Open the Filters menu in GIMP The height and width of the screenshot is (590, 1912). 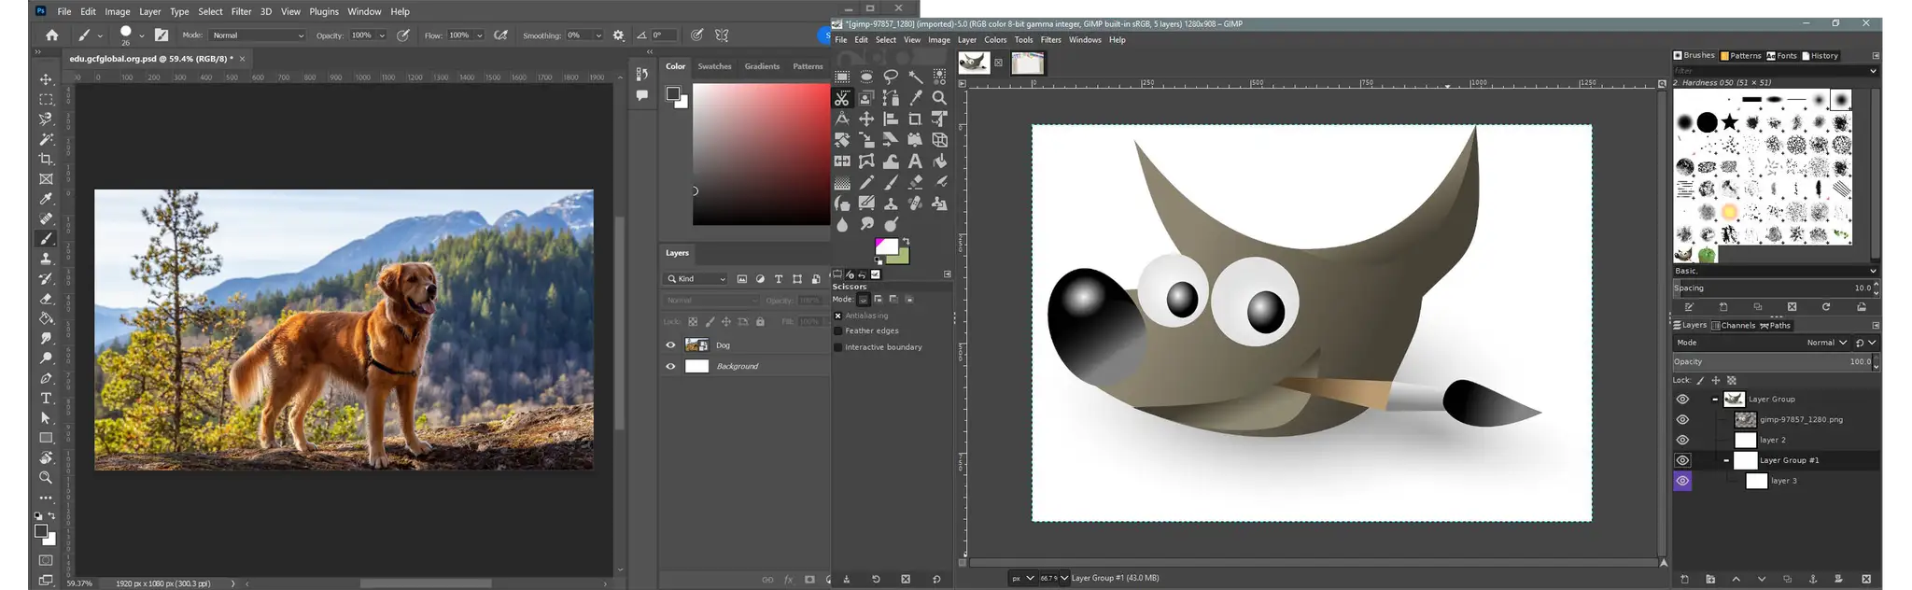click(x=1050, y=40)
